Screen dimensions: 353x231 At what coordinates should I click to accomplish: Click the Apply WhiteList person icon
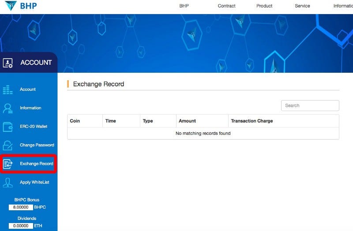pyautogui.click(x=8, y=183)
